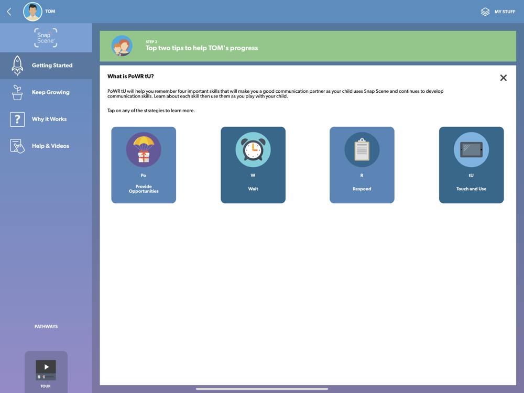Open the Getting Started menu item

pyautogui.click(x=46, y=65)
